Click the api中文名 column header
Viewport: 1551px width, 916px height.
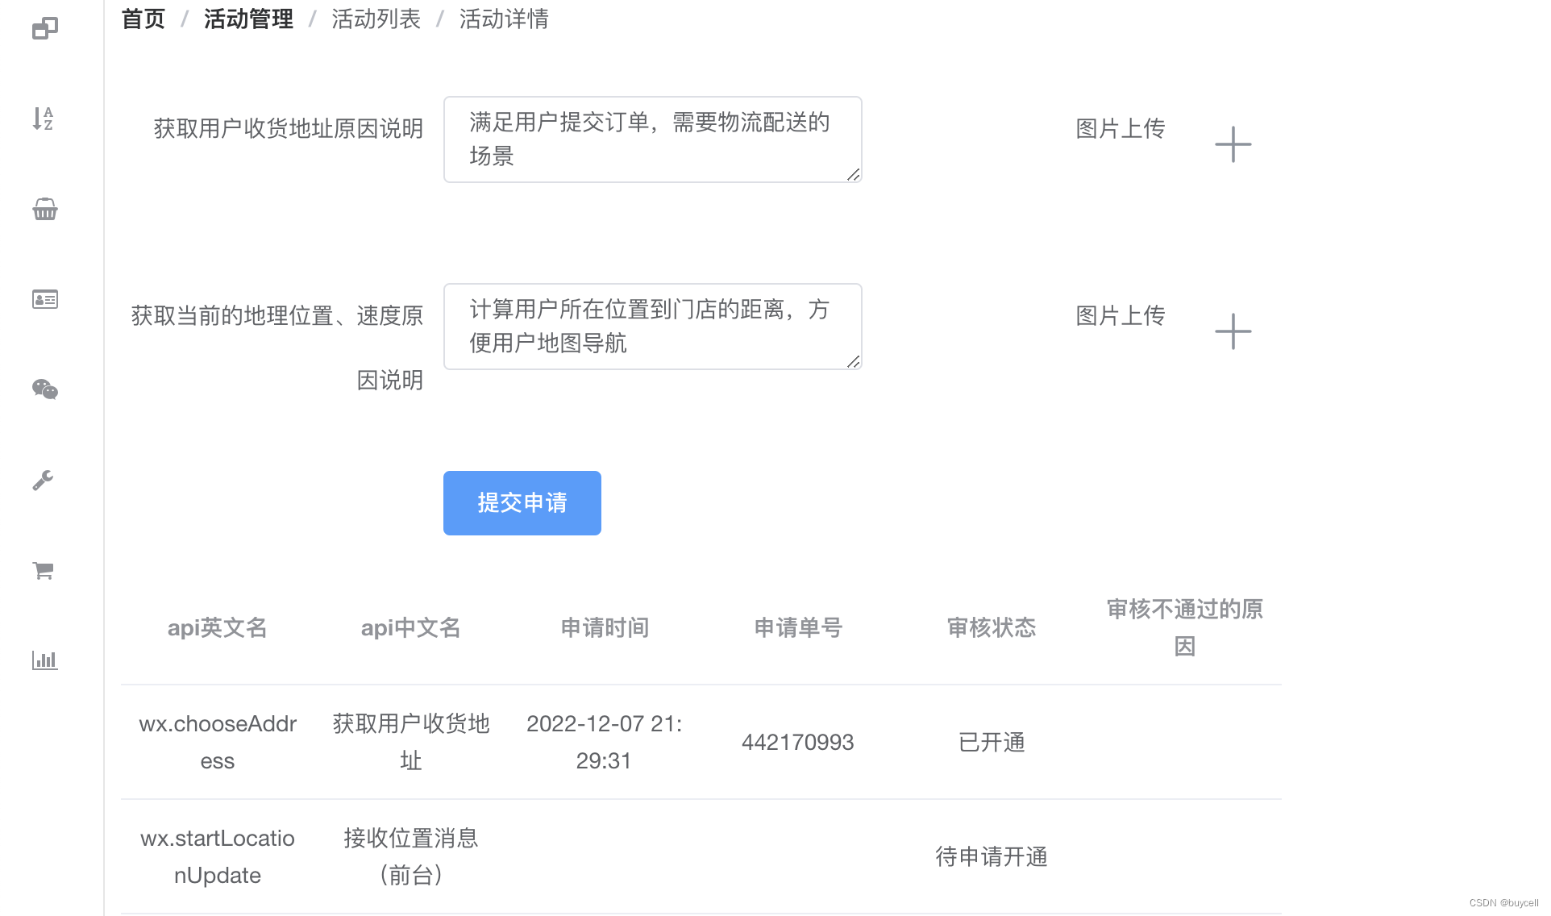pyautogui.click(x=411, y=627)
